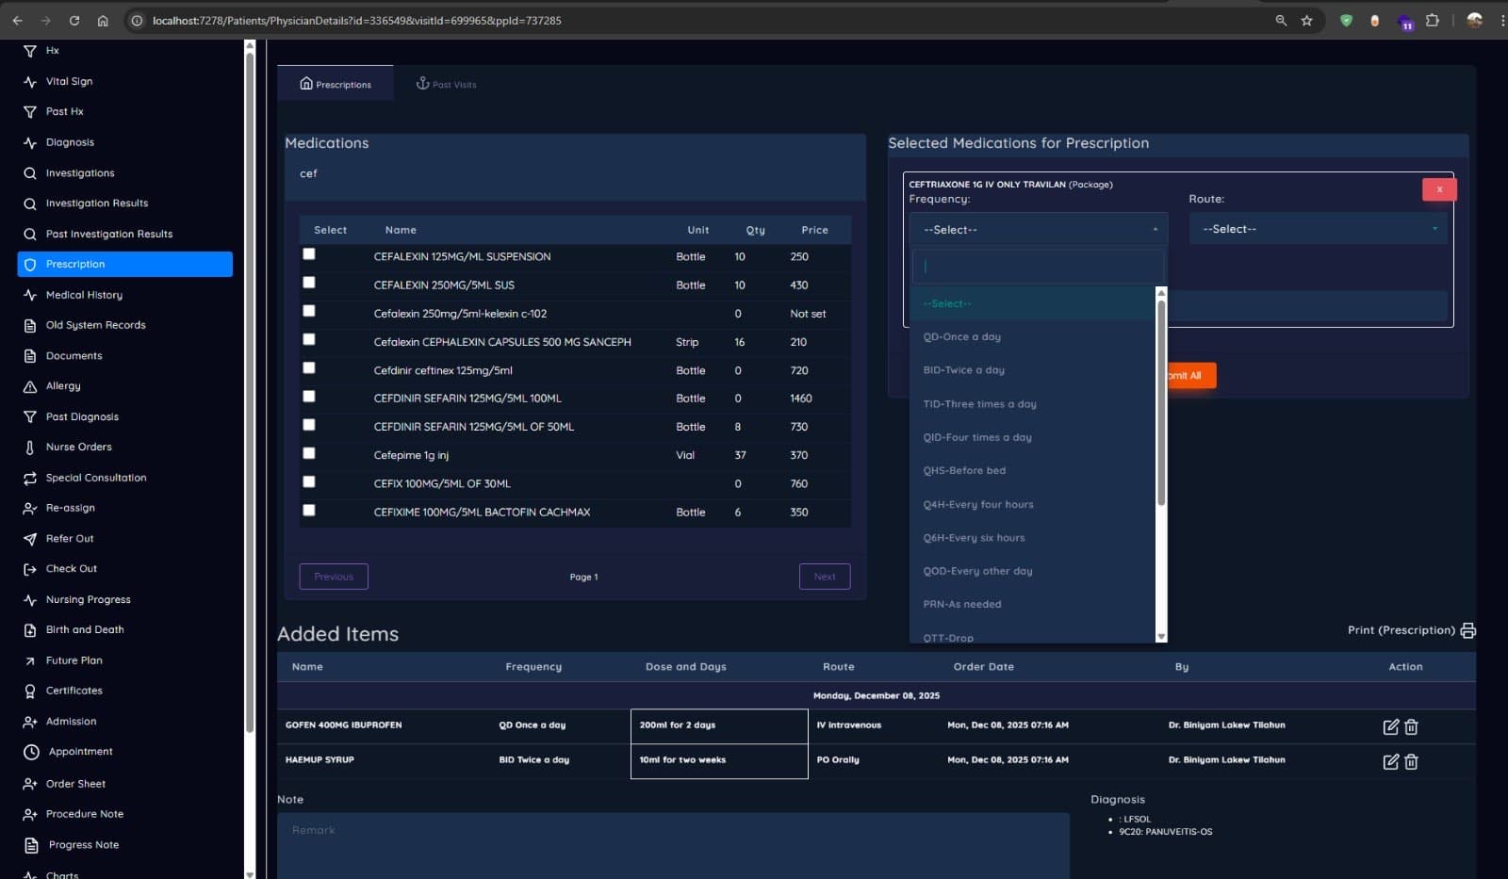Select Prescription in the sidebar menu
The height and width of the screenshot is (879, 1508).
[x=124, y=264]
